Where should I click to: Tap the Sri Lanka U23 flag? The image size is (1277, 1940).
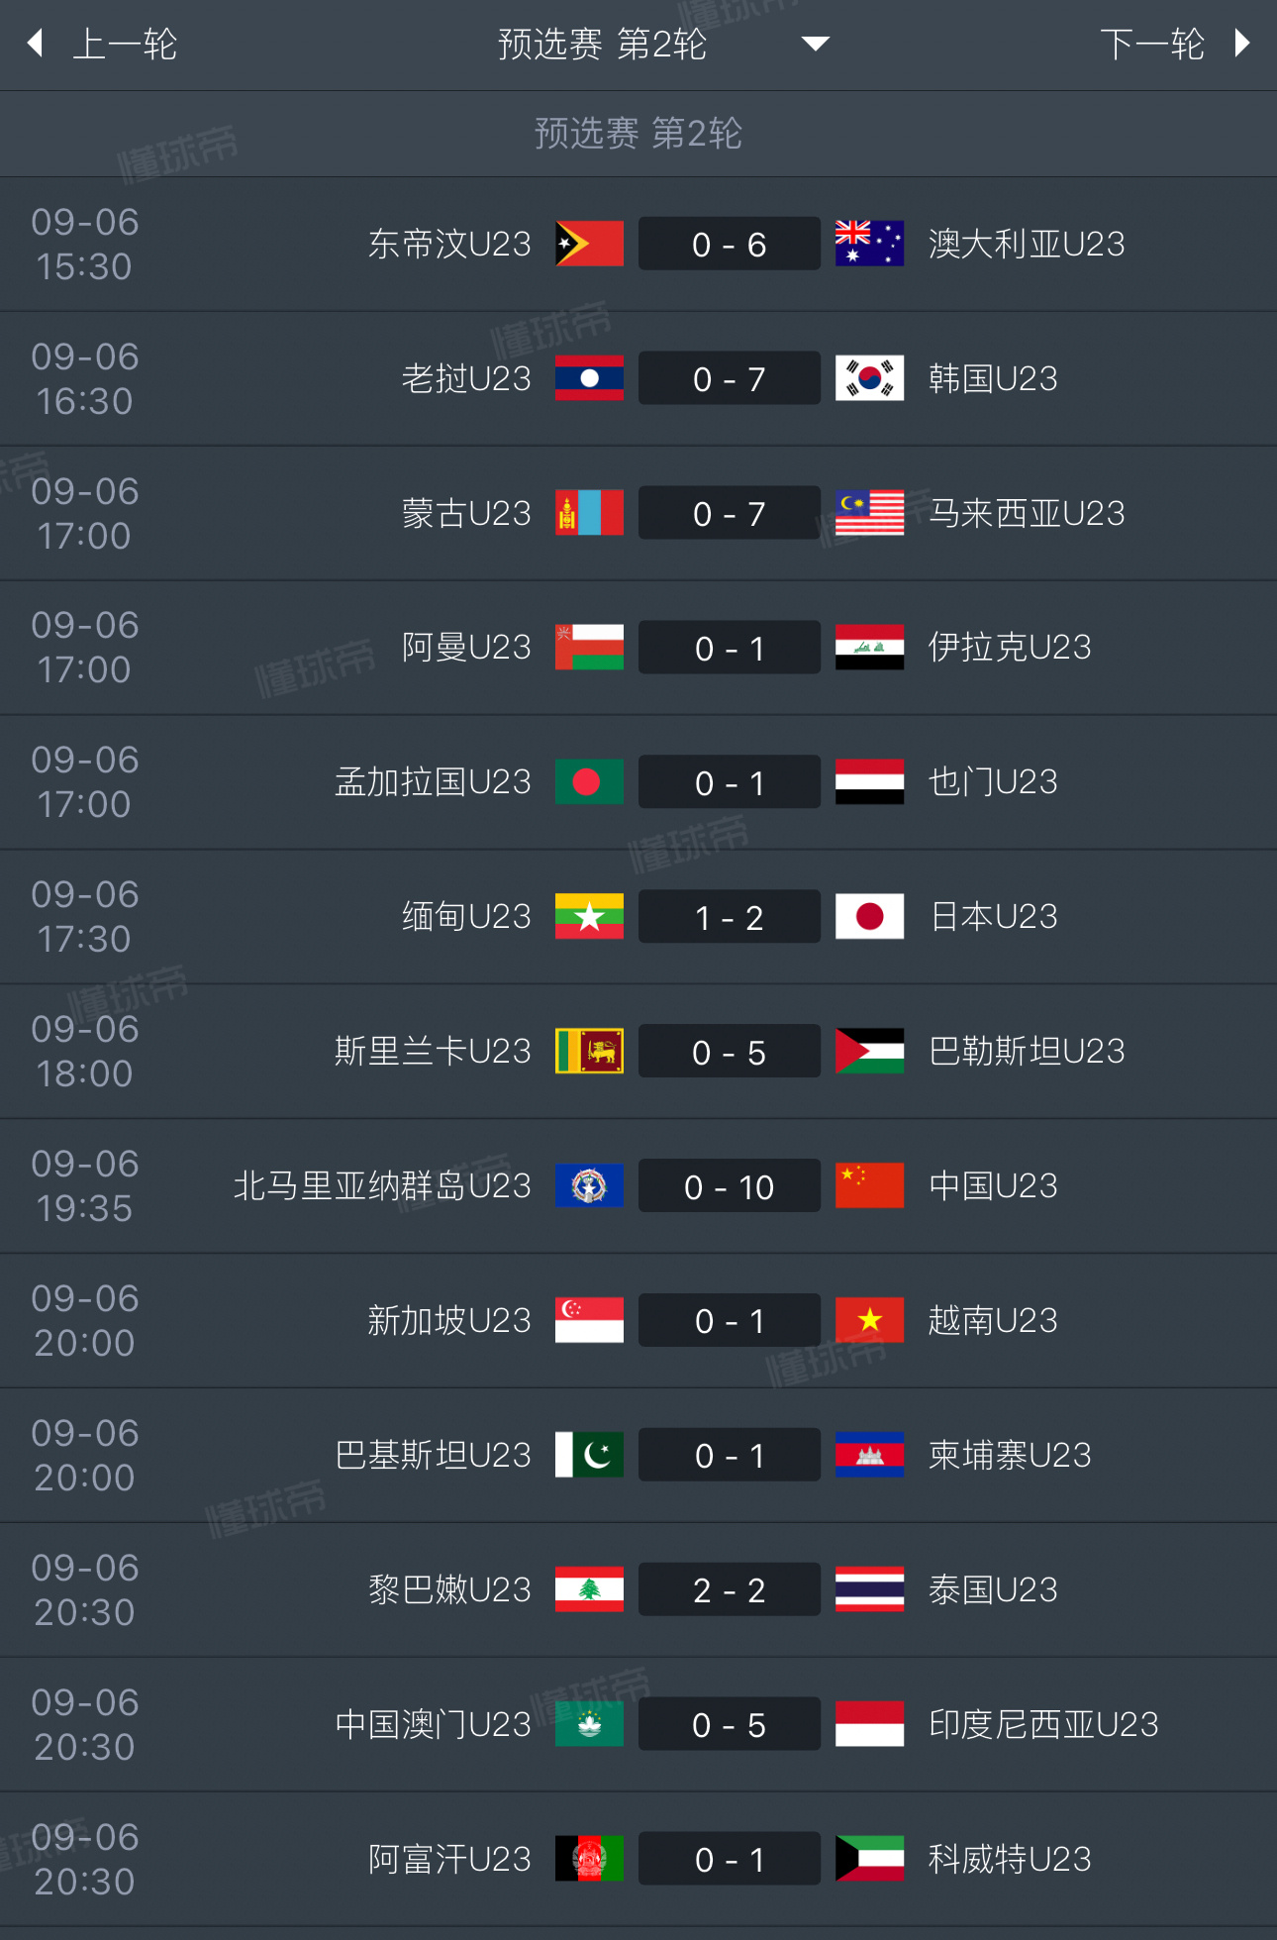(x=589, y=1051)
